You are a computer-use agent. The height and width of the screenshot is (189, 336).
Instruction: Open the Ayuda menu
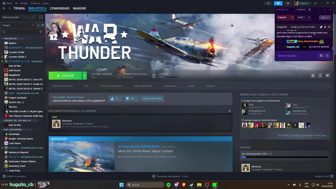pyautogui.click(x=45, y=3)
